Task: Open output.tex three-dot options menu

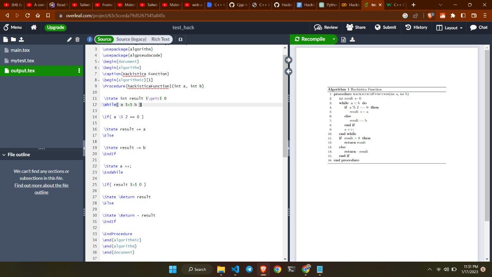Action: (x=79, y=70)
